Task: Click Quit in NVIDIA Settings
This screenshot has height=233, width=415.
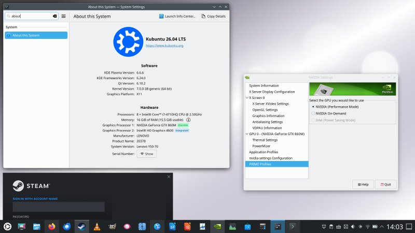Action: coord(385,184)
